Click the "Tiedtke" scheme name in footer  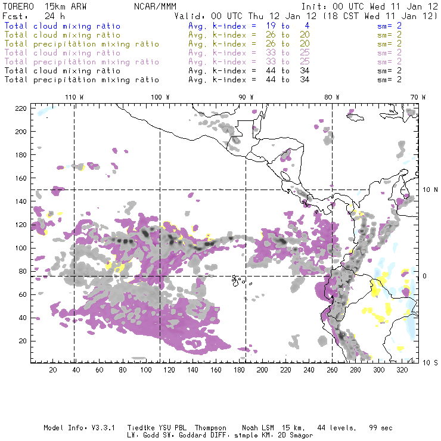point(141,428)
